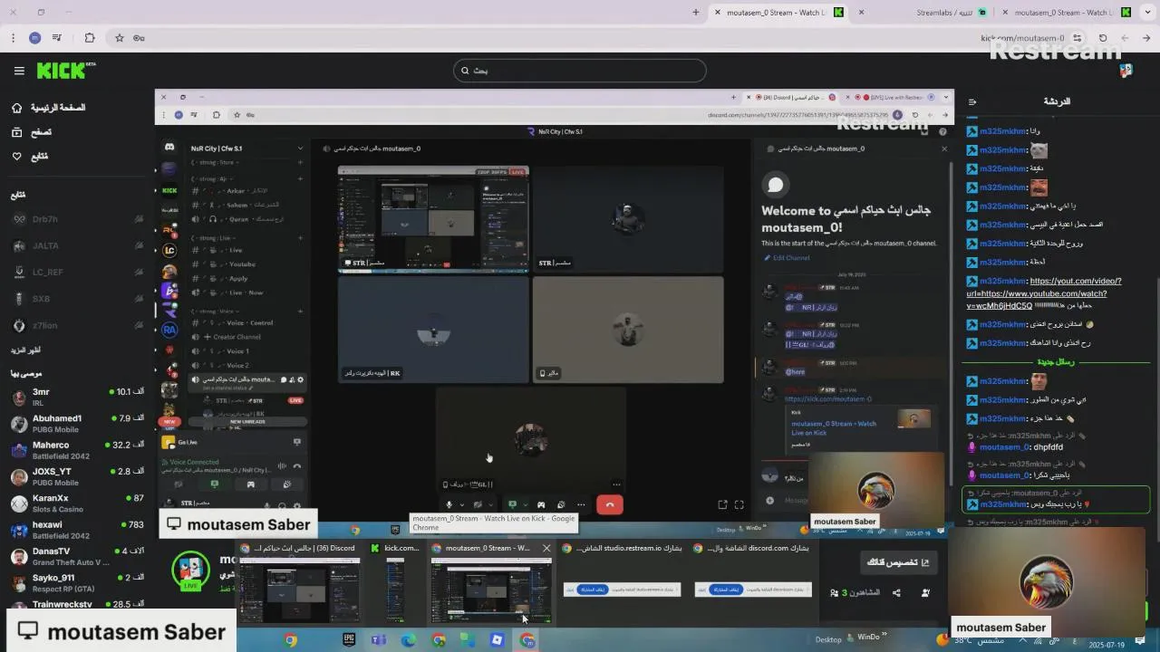Click the share icon below the stream
Screen dimensions: 1160x652
click(x=896, y=593)
